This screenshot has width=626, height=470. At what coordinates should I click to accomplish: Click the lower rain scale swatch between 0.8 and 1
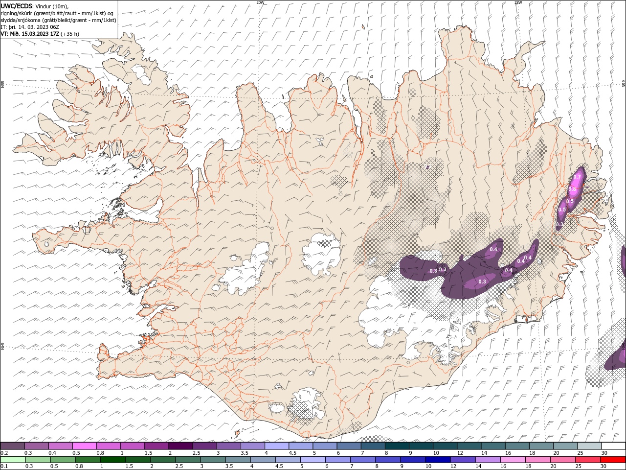pos(88,460)
